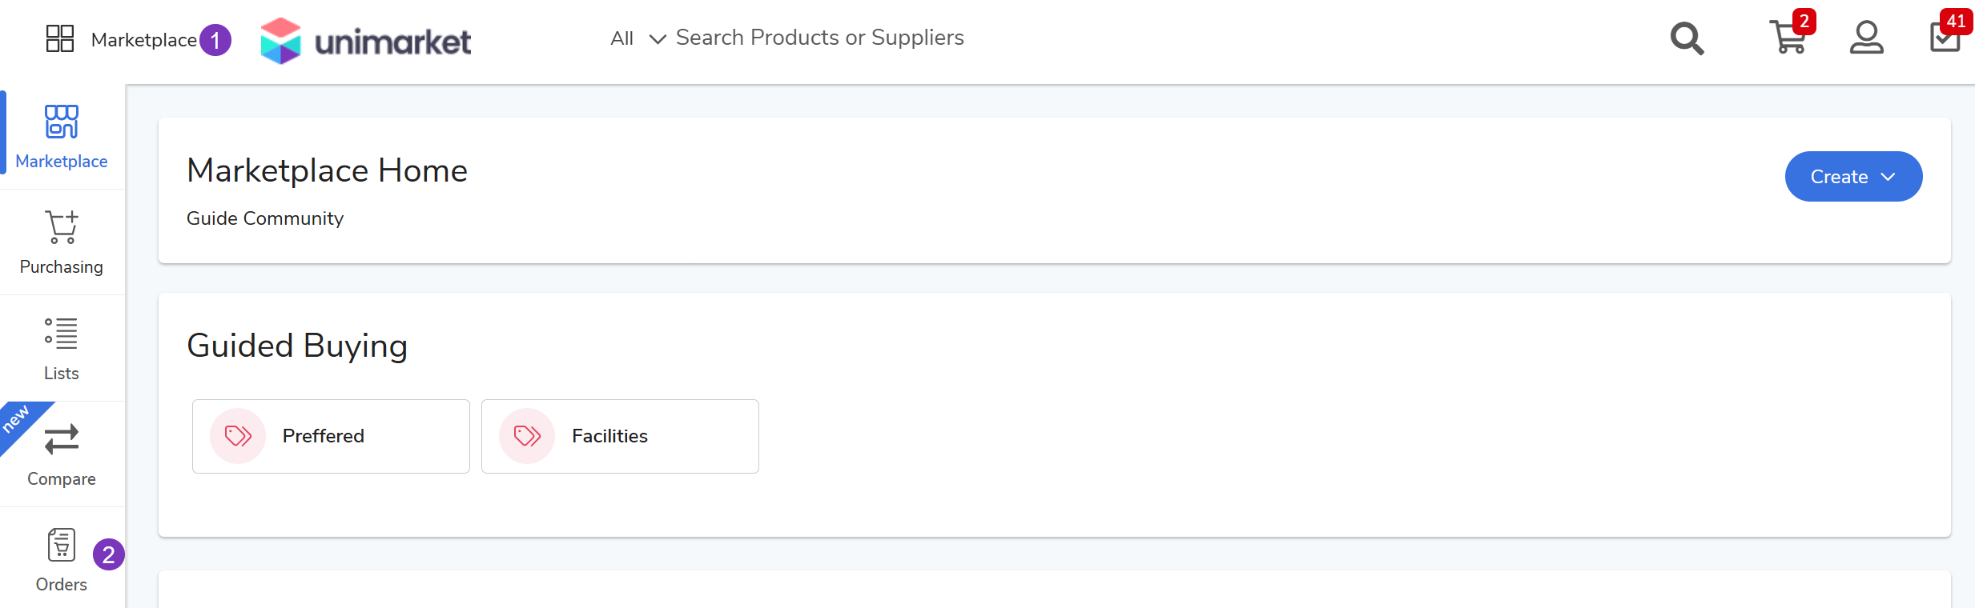
Task: Click the purple number 2 badge near Orders
Action: point(109,554)
